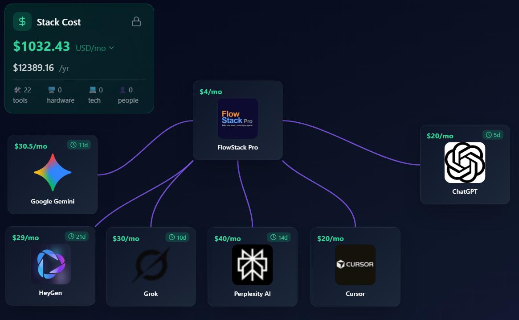Click the people counter icon
The height and width of the screenshot is (320, 519).
click(122, 89)
